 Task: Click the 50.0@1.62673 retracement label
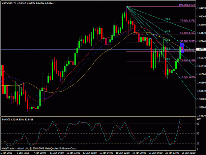coord(188,41)
